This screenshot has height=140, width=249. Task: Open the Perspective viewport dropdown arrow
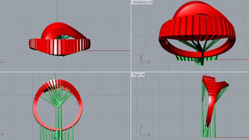click(x=151, y=2)
